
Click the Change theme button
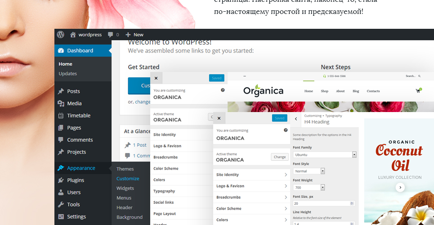click(280, 157)
